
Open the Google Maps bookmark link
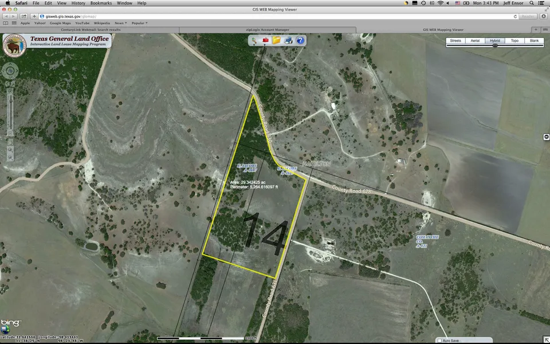pos(60,23)
